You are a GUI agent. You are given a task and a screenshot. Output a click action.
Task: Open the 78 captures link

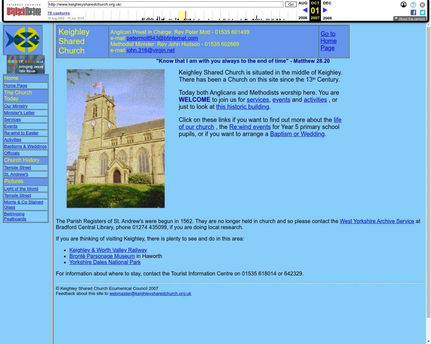pos(59,13)
